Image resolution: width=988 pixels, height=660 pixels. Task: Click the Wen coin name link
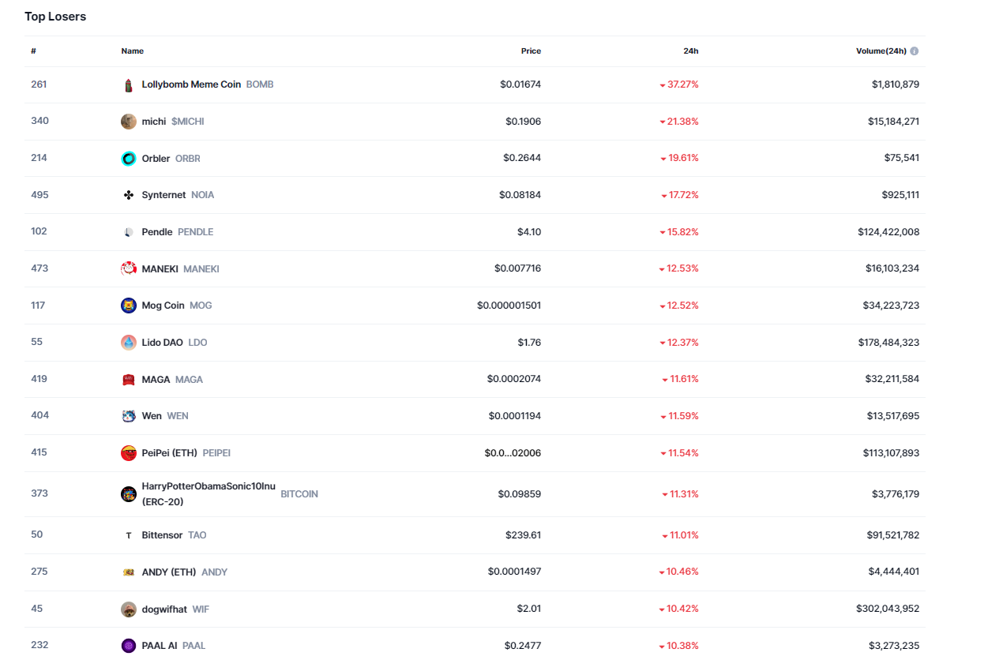(x=152, y=416)
